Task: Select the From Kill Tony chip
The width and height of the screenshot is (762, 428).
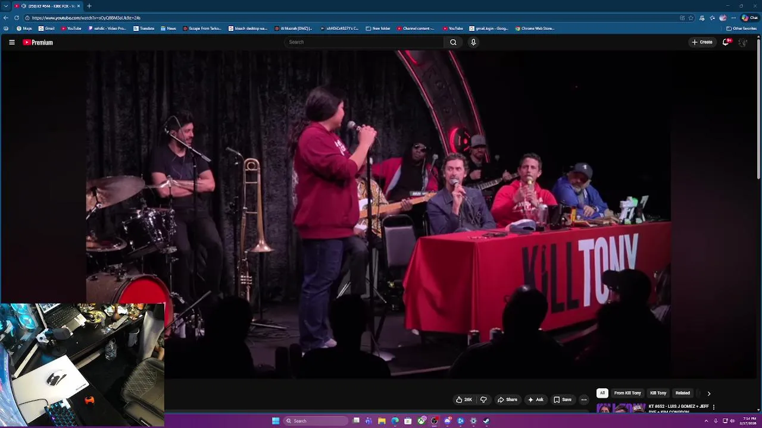Action: [x=627, y=393]
